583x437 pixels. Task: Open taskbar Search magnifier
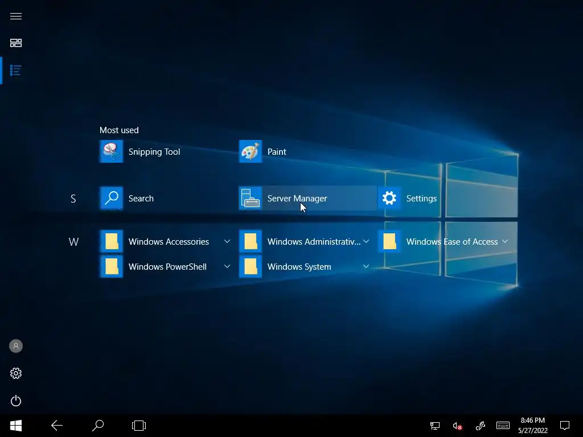(98, 426)
